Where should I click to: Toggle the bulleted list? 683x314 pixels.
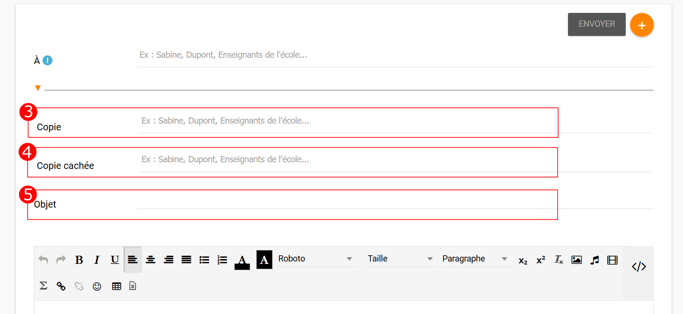coord(204,260)
